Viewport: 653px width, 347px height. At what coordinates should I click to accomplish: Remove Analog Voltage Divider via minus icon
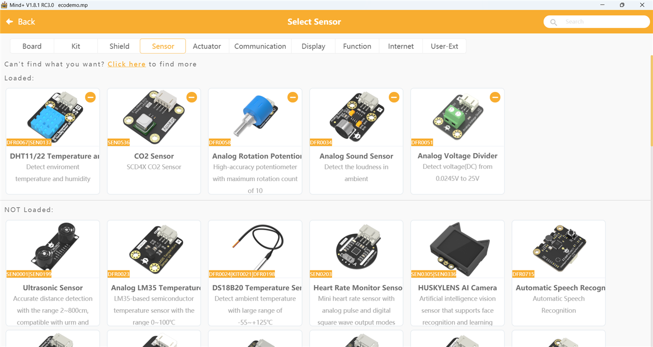coord(495,97)
